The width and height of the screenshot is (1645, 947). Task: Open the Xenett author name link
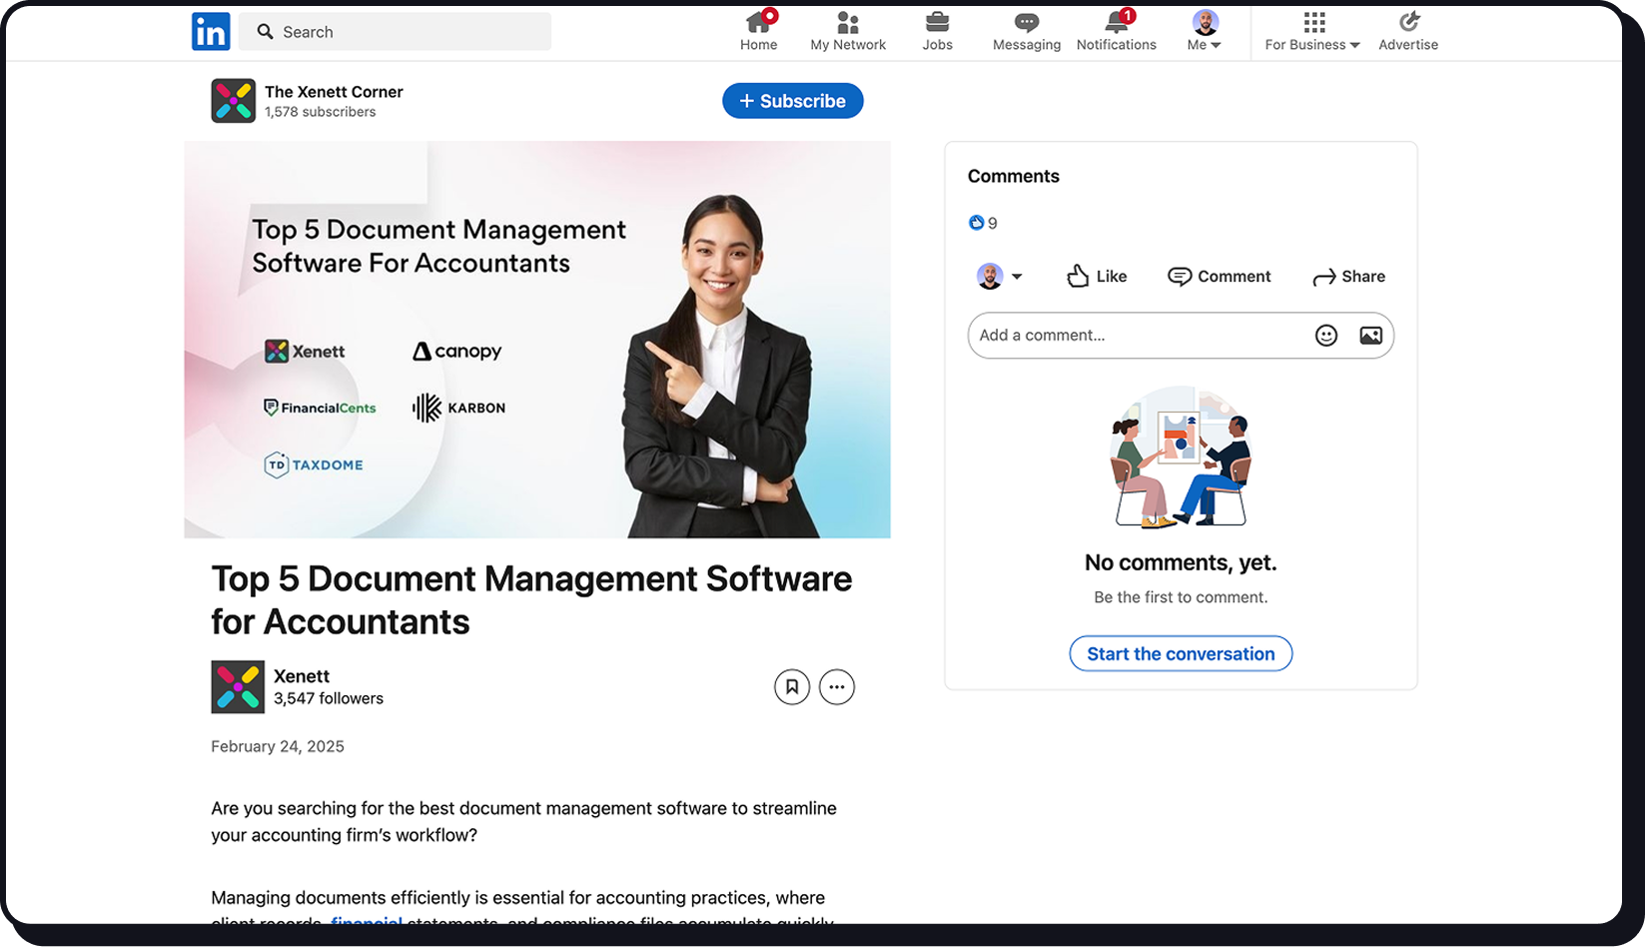coord(302,676)
